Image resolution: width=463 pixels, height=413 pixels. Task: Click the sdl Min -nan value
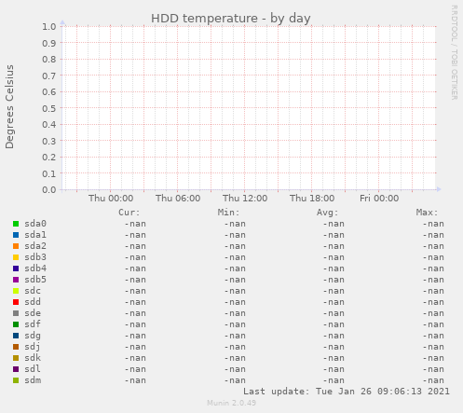click(235, 369)
